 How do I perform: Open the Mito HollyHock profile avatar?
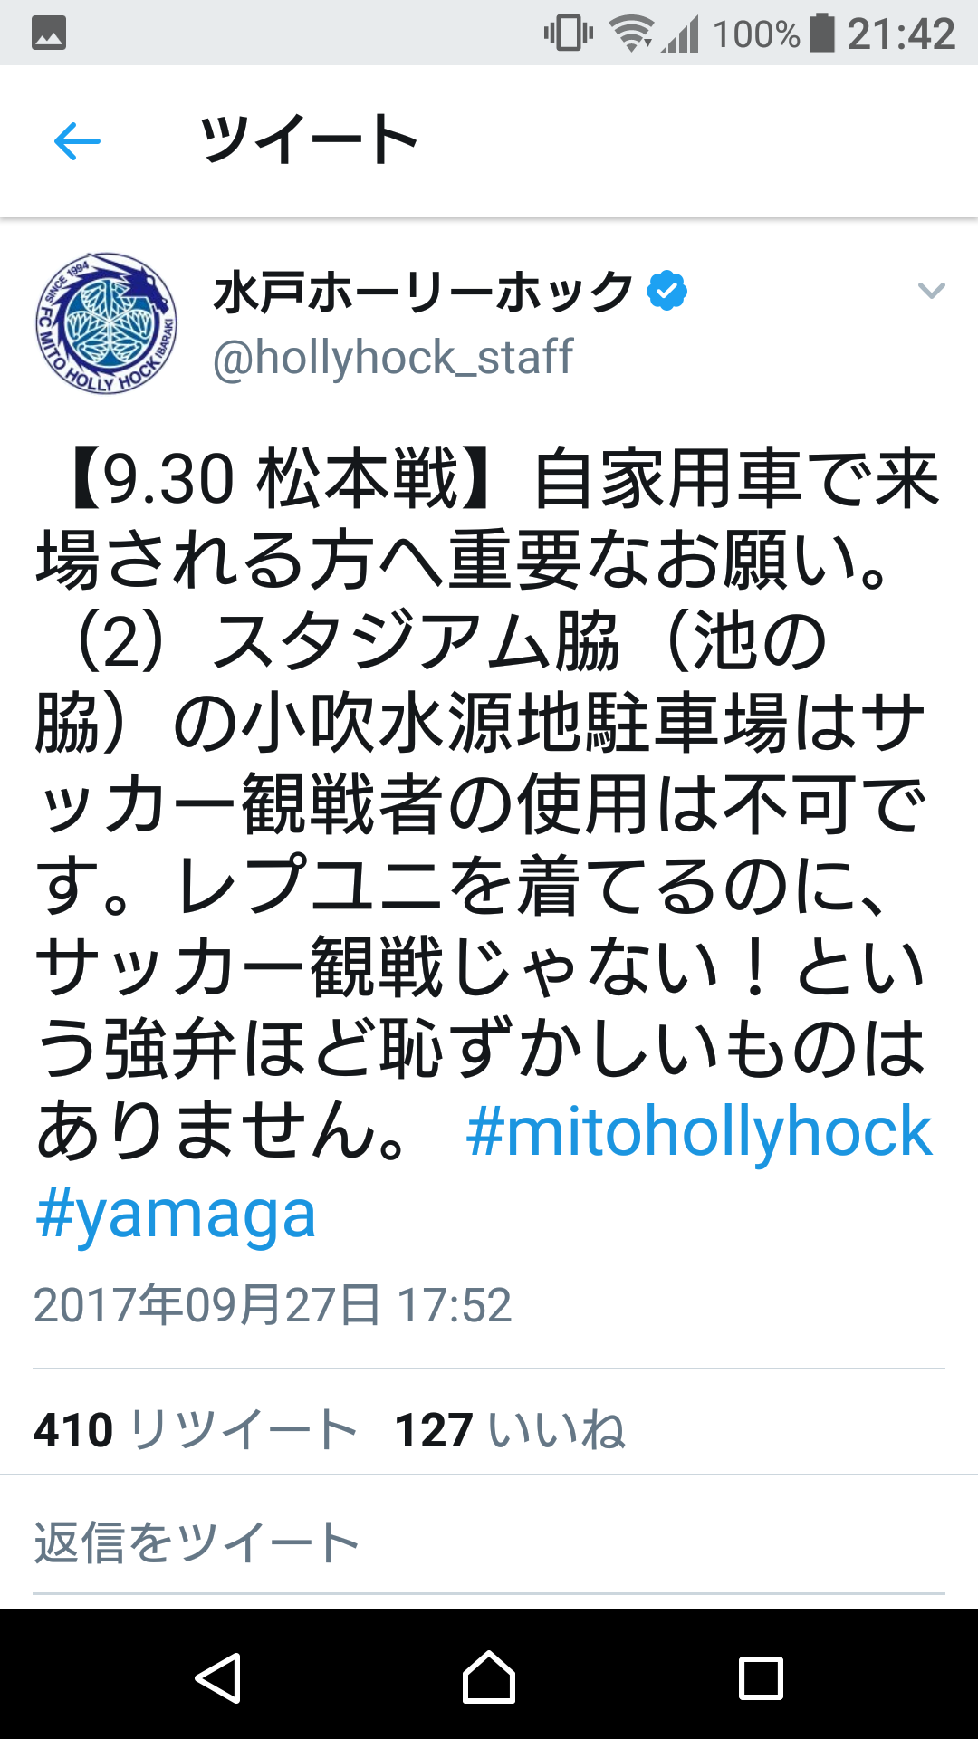107,322
